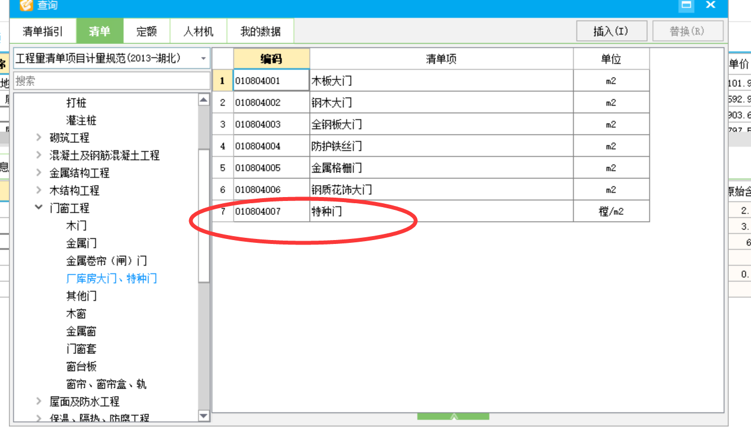Expand the 砌筑工程 tree node
This screenshot has height=436, width=751.
38,138
